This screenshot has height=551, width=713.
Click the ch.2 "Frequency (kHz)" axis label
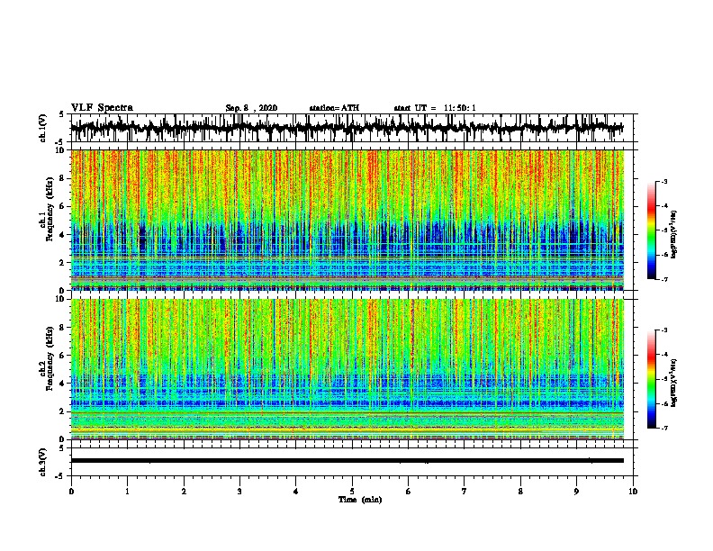click(x=50, y=358)
